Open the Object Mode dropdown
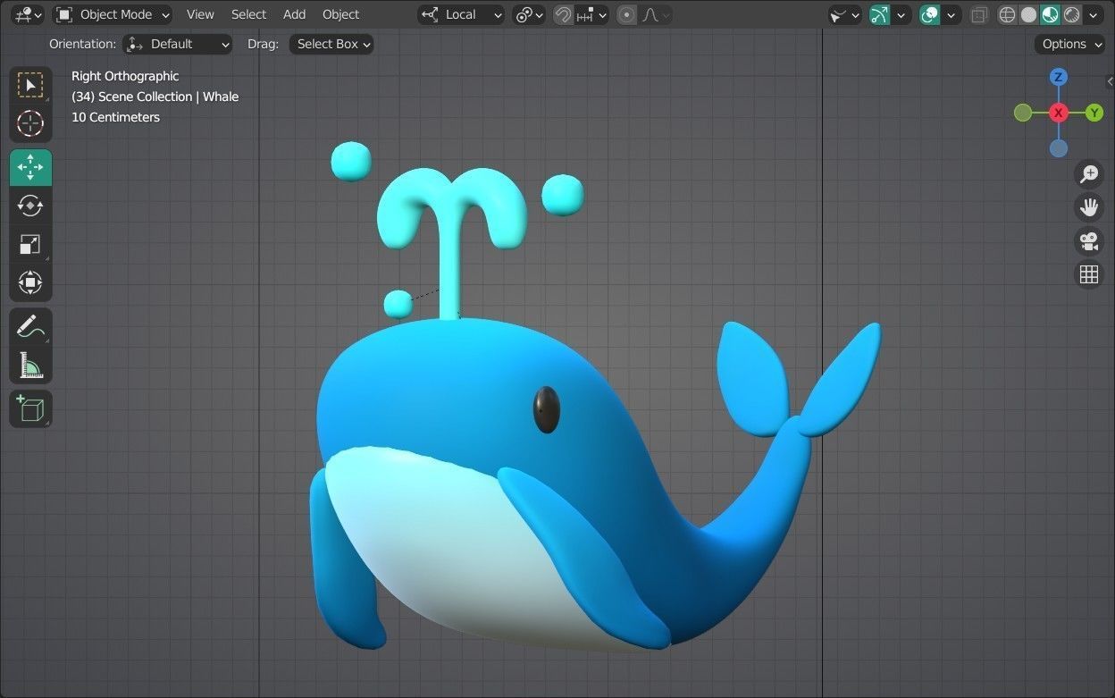Image resolution: width=1115 pixels, height=698 pixels. click(112, 14)
